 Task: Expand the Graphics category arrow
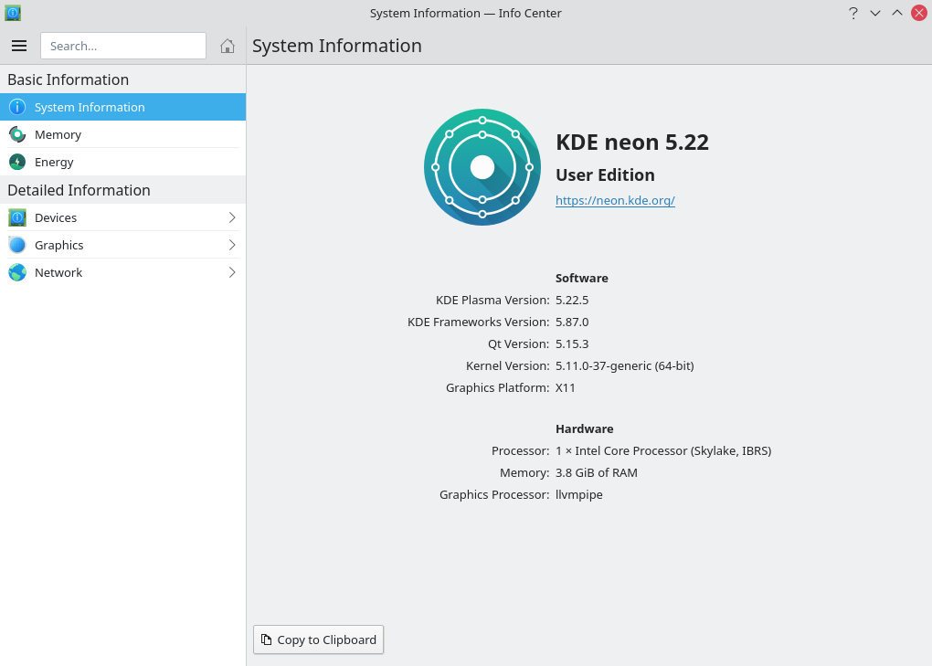(232, 245)
